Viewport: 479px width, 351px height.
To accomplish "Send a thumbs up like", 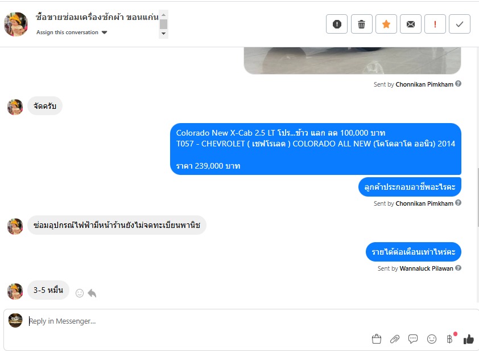I will pyautogui.click(x=468, y=339).
